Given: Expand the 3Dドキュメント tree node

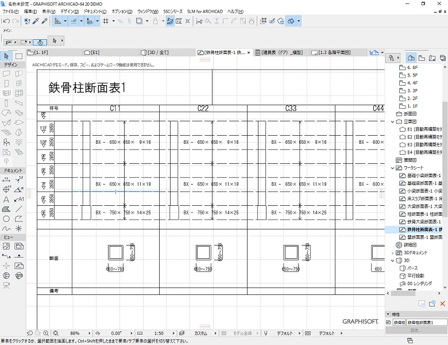Looking at the screenshot, I should point(392,253).
